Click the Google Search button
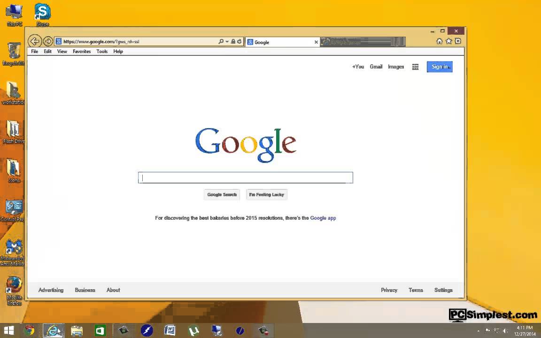Image resolution: width=541 pixels, height=338 pixels. tap(222, 194)
